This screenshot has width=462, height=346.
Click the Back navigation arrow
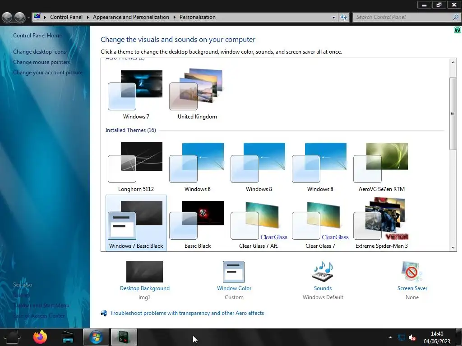pos(7,18)
